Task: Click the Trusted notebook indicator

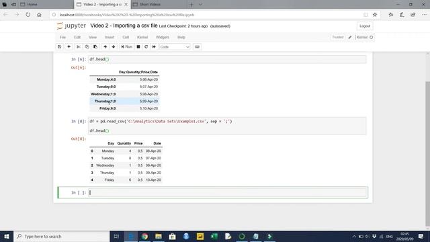Action: (x=337, y=38)
